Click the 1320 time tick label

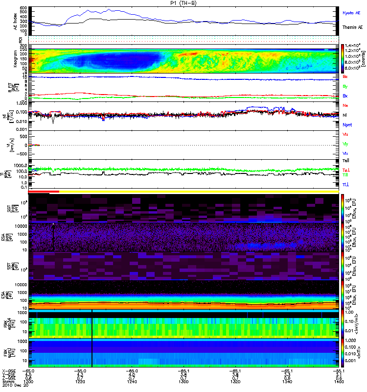[x=235, y=382]
